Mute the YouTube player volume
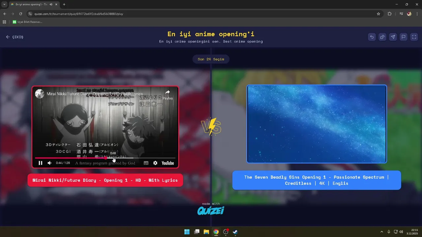The width and height of the screenshot is (422, 237). (x=49, y=163)
